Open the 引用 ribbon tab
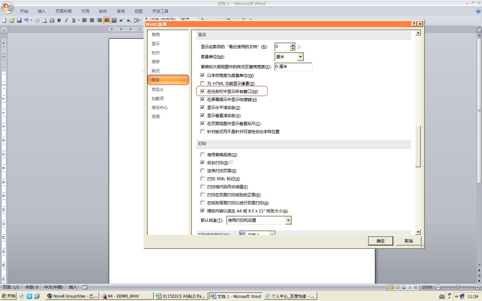Screen dimensions: 482x301 (x=85, y=11)
